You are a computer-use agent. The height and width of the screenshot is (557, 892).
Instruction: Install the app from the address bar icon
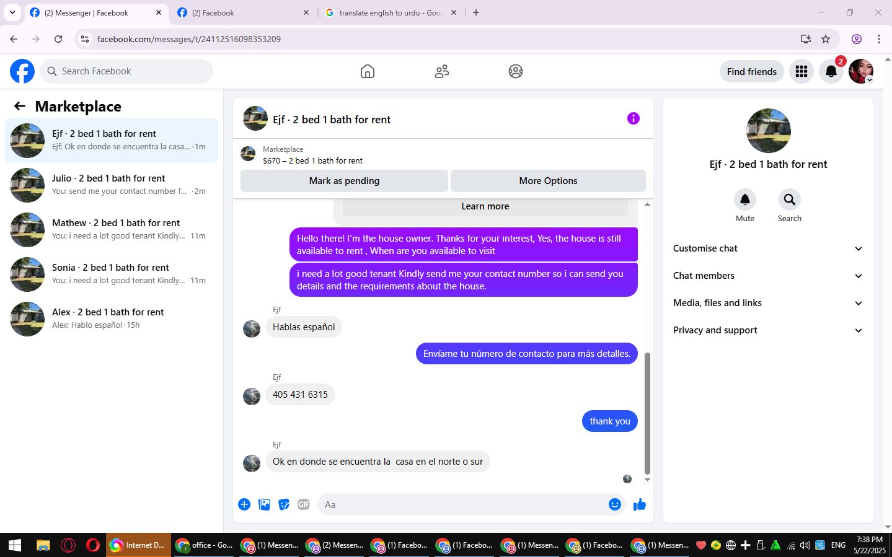pos(806,39)
